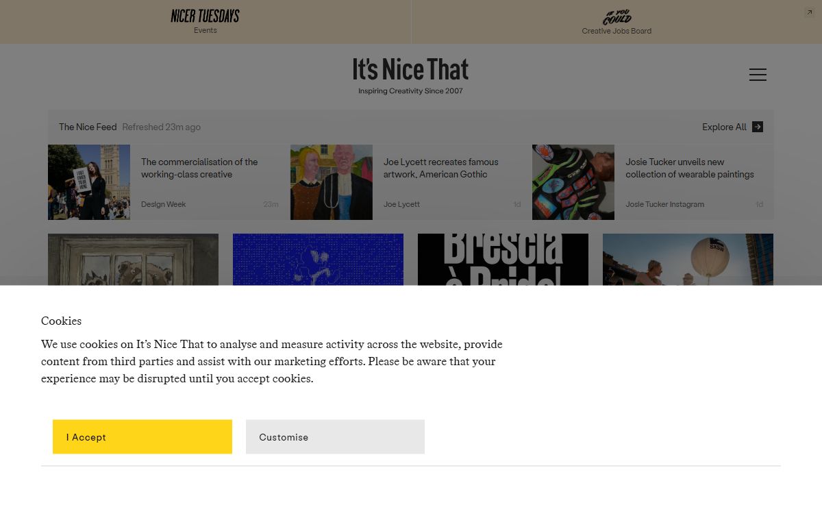Read 'Joe Lycett recreates famous artwork' headline
Viewport: 822px width, 507px height.
click(x=441, y=168)
